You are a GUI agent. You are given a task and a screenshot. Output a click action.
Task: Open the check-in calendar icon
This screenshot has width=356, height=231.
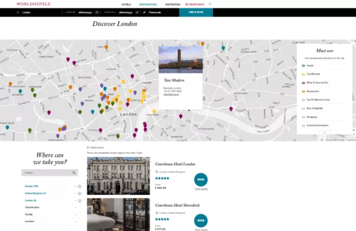pyautogui.click(x=97, y=12)
